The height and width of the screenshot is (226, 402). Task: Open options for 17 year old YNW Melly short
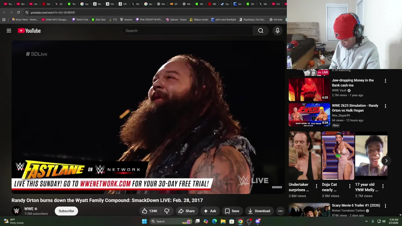click(383, 186)
